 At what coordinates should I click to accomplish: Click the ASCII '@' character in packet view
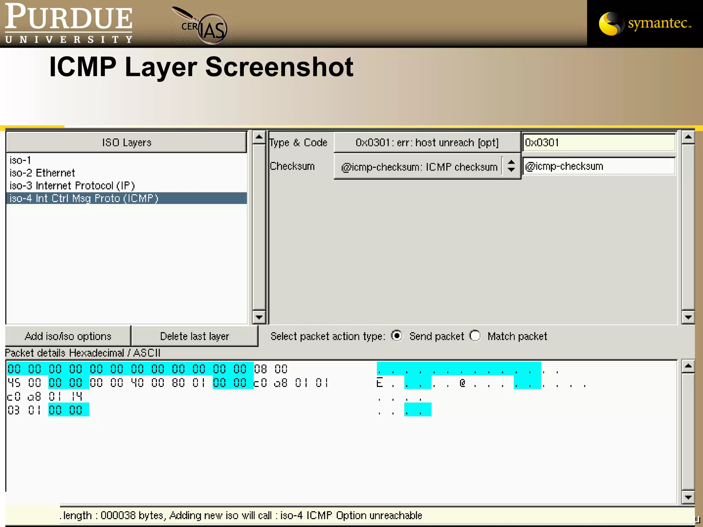[462, 383]
